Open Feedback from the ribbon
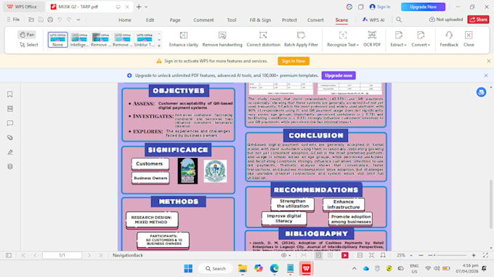The width and height of the screenshot is (494, 277). click(x=449, y=39)
